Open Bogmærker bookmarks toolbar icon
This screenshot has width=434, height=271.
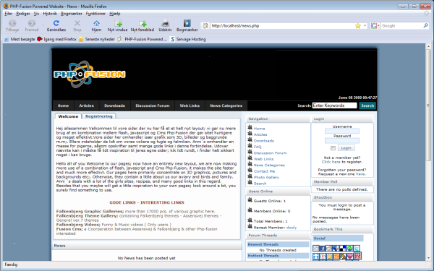click(187, 23)
